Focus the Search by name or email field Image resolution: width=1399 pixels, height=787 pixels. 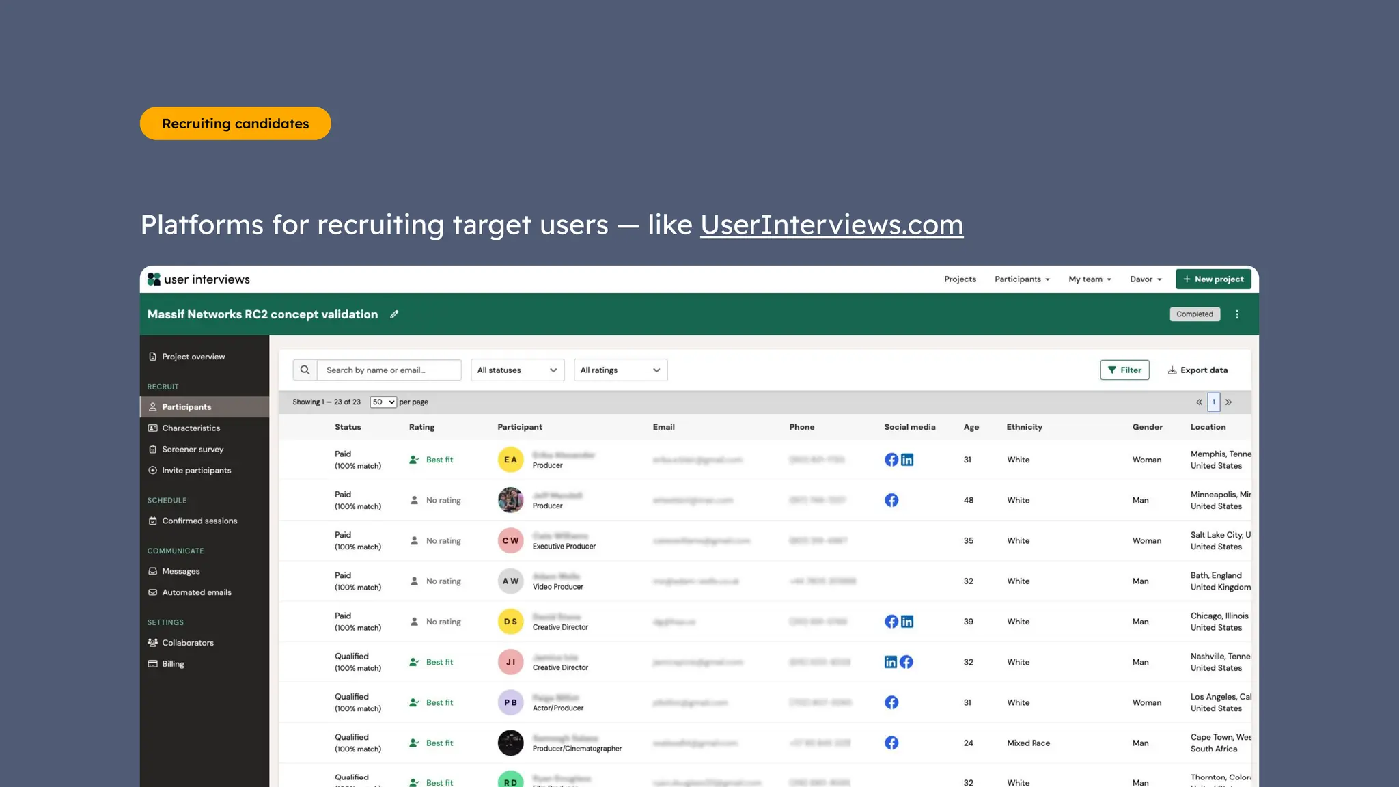click(x=389, y=370)
